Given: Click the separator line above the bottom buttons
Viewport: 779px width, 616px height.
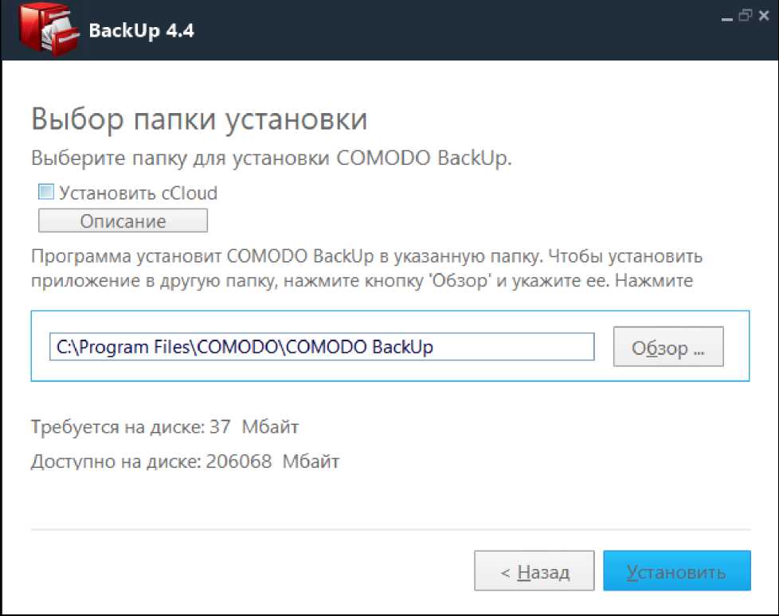Looking at the screenshot, I should pyautogui.click(x=390, y=528).
